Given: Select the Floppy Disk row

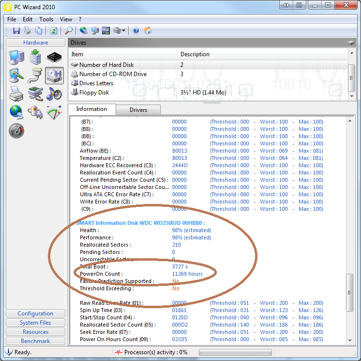Looking at the screenshot, I should click(x=208, y=93).
